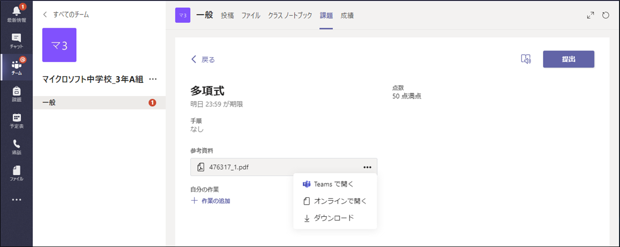Click the 一般 channel title in header

click(x=205, y=15)
